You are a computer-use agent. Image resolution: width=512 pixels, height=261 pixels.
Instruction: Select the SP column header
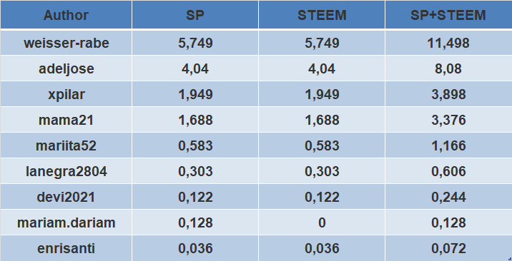point(195,15)
